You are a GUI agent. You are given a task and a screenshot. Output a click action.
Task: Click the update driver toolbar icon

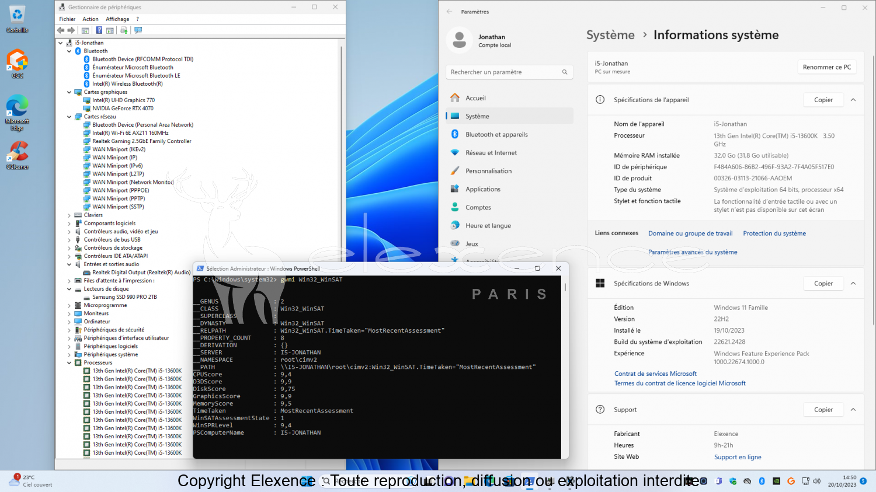pyautogui.click(x=124, y=30)
